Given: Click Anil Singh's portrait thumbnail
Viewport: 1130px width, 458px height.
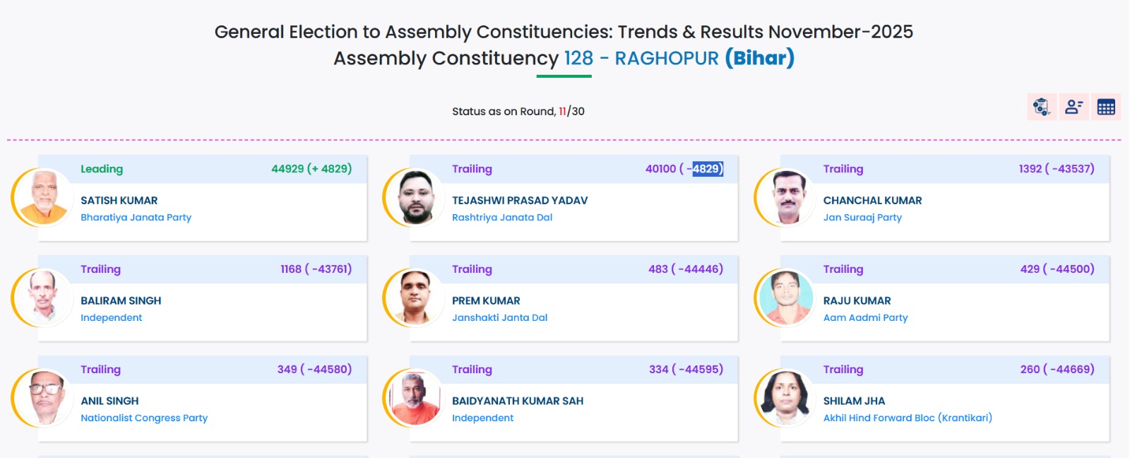Looking at the screenshot, I should pos(43,398).
